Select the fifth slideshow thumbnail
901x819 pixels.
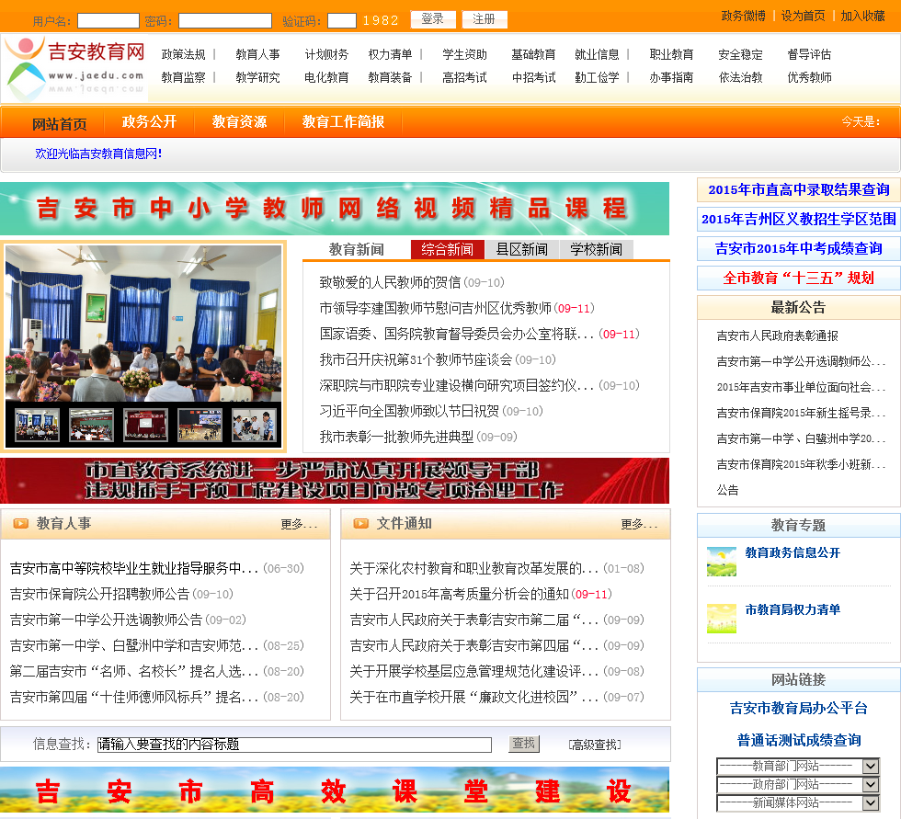[254, 425]
